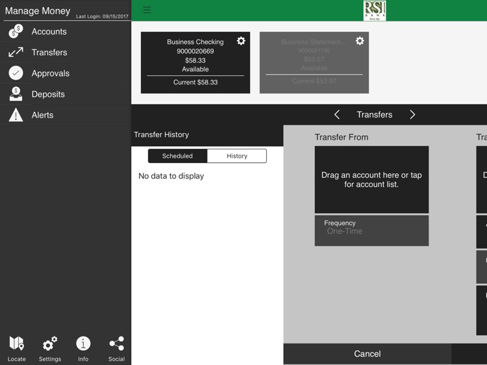Click the Alerts warning triangle icon
487x365 pixels.
[16, 115]
